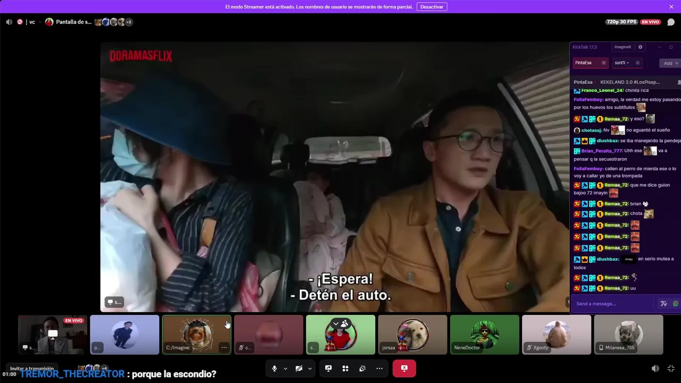The image size is (681, 383).
Task: Click the emote in Brian_Peralta_777 message
Action: [x=650, y=151]
